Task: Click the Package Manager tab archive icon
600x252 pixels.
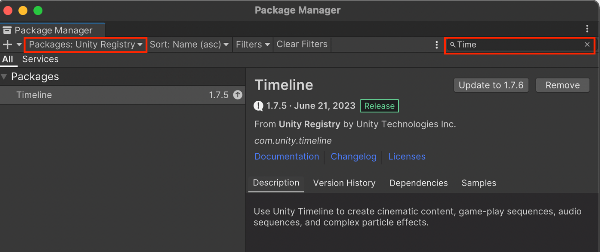Action: (x=7, y=30)
